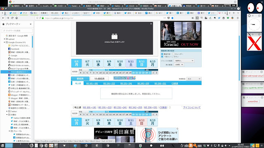
Task: Click the green padlock site security icon
Action: (x=43, y=18)
